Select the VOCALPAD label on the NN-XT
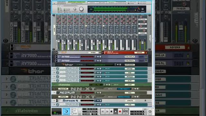206x116 pixels. (63, 89)
